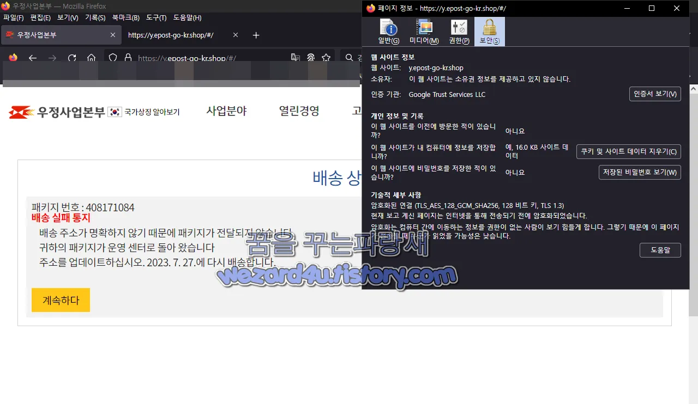Reload the page with the refresh icon
698x404 pixels.
click(x=72, y=58)
